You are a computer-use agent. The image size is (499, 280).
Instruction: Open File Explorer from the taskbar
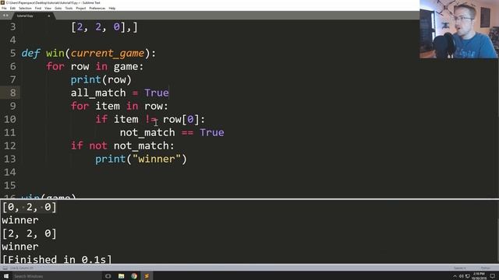[122, 276]
